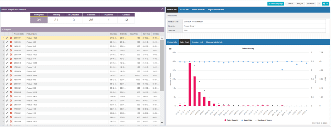Click the pencil icon in row 16

click(x=7, y=101)
